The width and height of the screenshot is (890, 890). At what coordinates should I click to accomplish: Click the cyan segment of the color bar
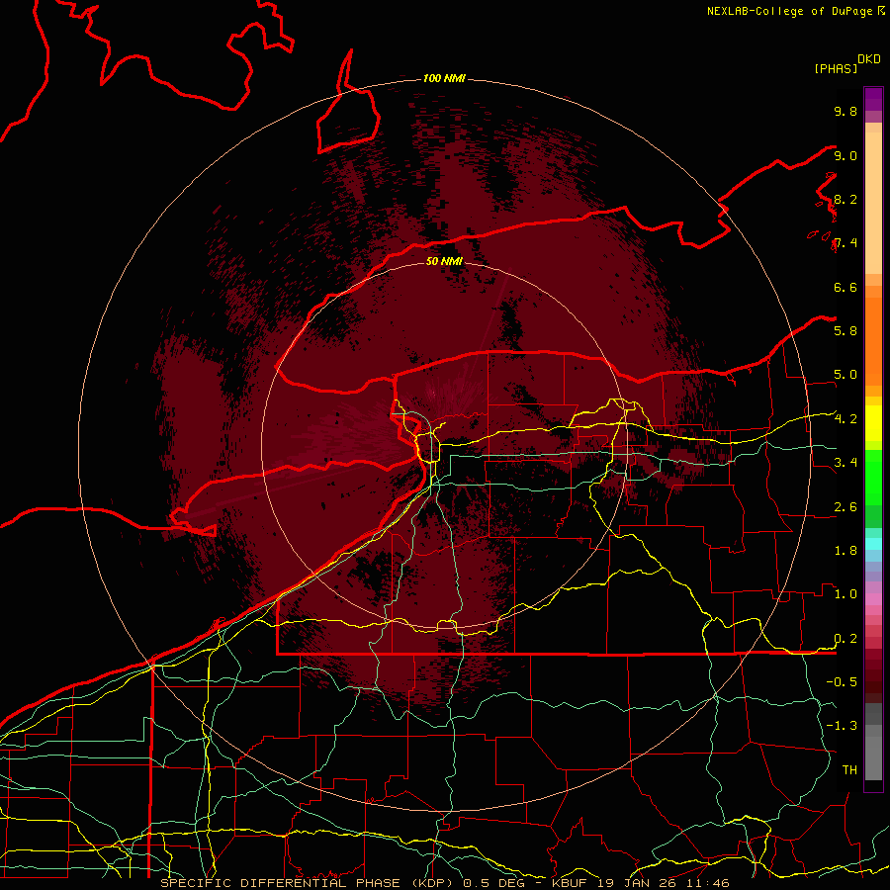click(873, 544)
